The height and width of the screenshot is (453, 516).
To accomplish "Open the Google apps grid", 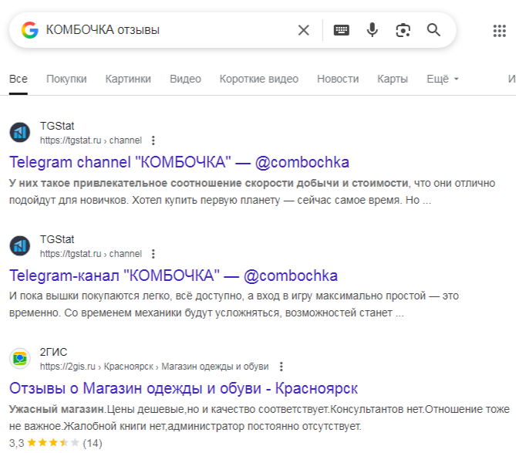I will pyautogui.click(x=499, y=30).
